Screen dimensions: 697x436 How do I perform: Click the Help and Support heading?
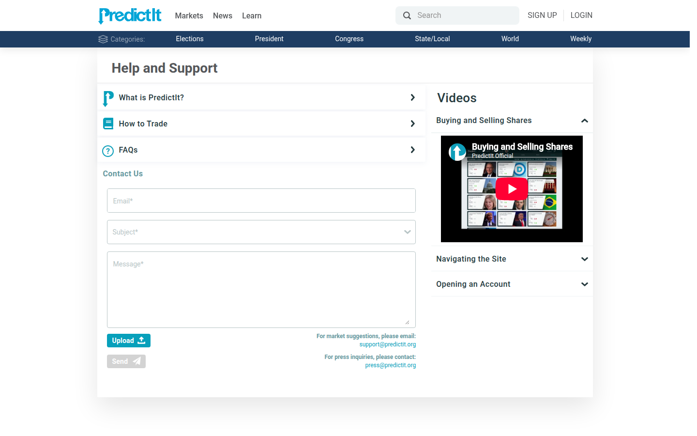click(165, 68)
